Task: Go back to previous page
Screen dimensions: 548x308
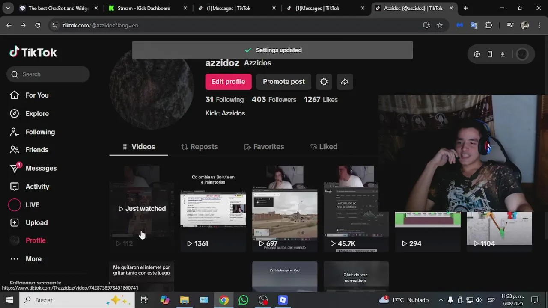Action: (9, 25)
